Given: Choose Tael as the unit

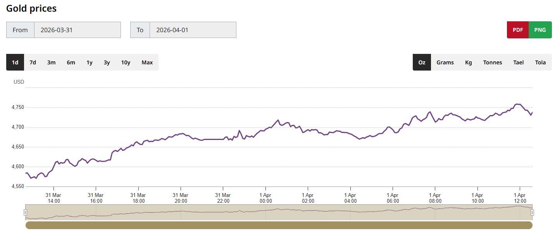Looking at the screenshot, I should [x=519, y=62].
